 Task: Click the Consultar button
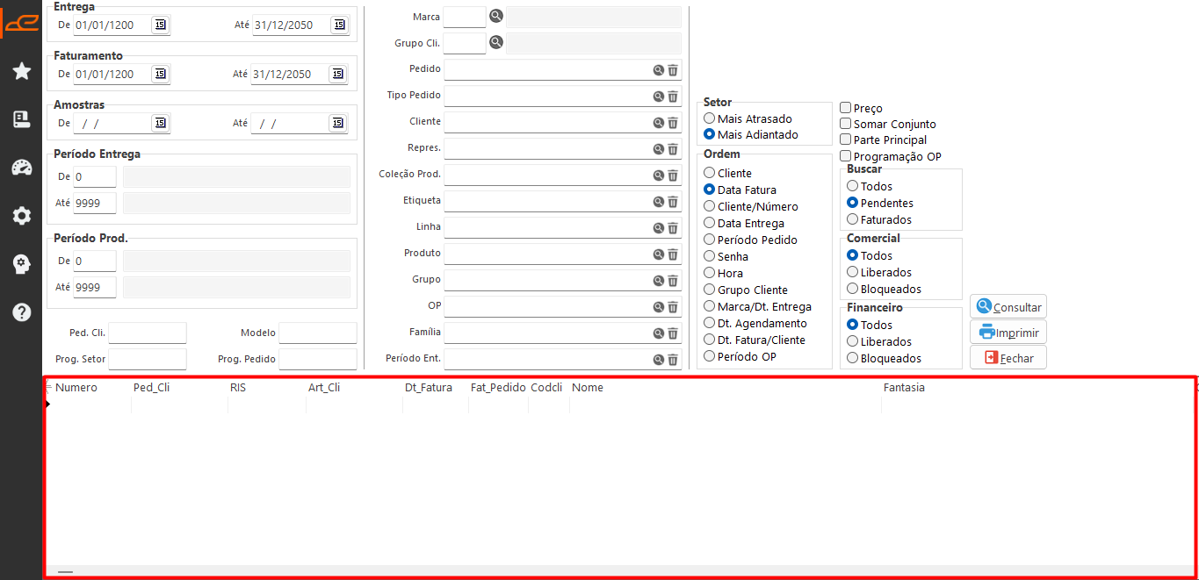[1008, 307]
